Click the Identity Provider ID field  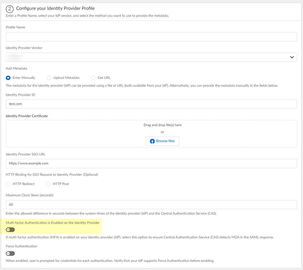coord(151,104)
